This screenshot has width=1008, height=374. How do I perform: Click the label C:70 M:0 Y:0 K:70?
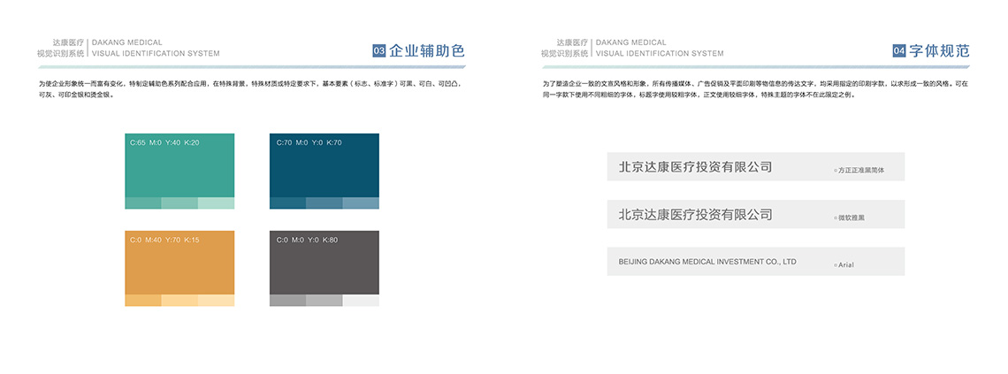coord(309,142)
